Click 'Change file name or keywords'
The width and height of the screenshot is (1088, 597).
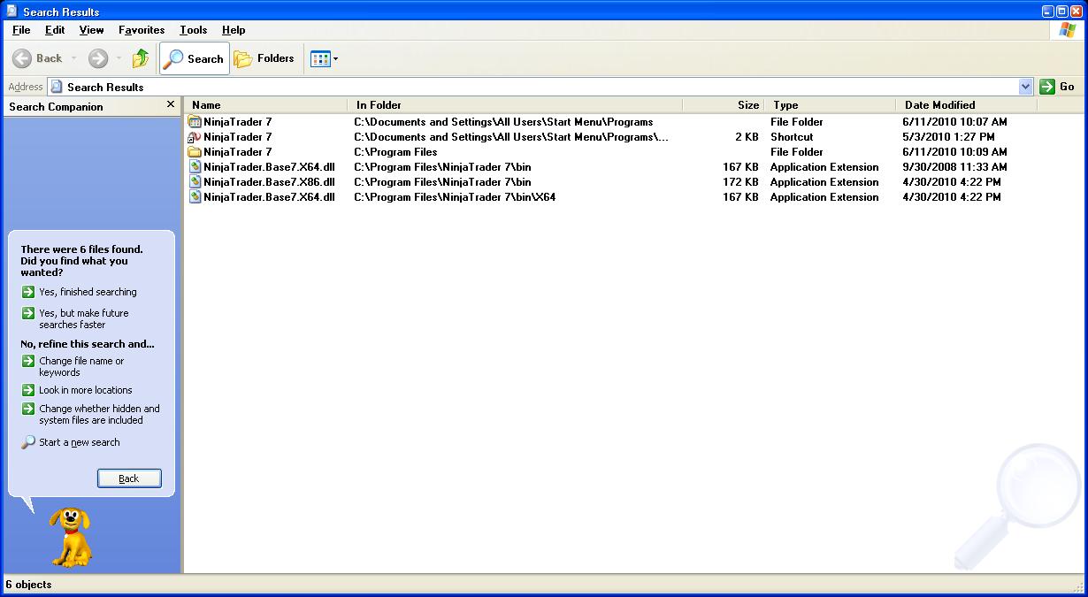coord(81,366)
